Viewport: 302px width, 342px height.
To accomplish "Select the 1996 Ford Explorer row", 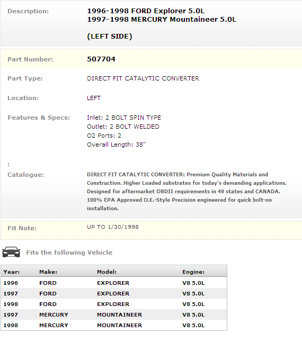I will (114, 283).
